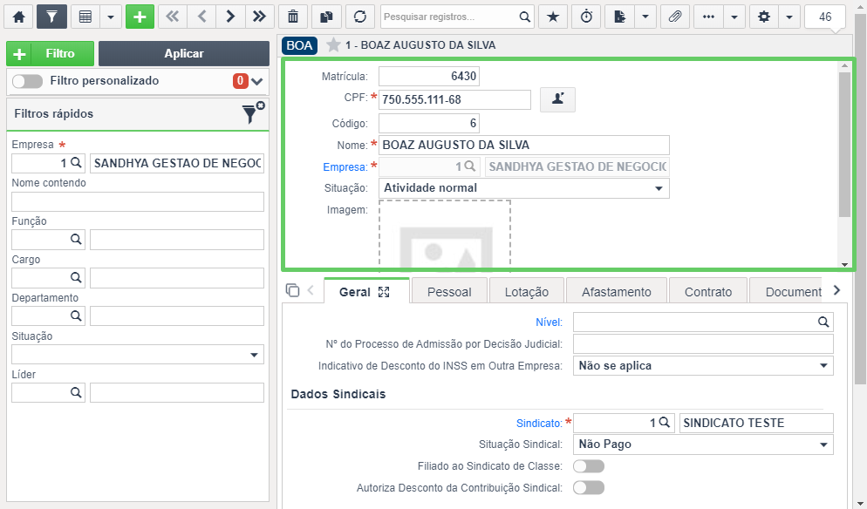Viewport: 867px width, 509px height.
Task: Toggle Filtro personalizado switch
Action: [x=28, y=81]
